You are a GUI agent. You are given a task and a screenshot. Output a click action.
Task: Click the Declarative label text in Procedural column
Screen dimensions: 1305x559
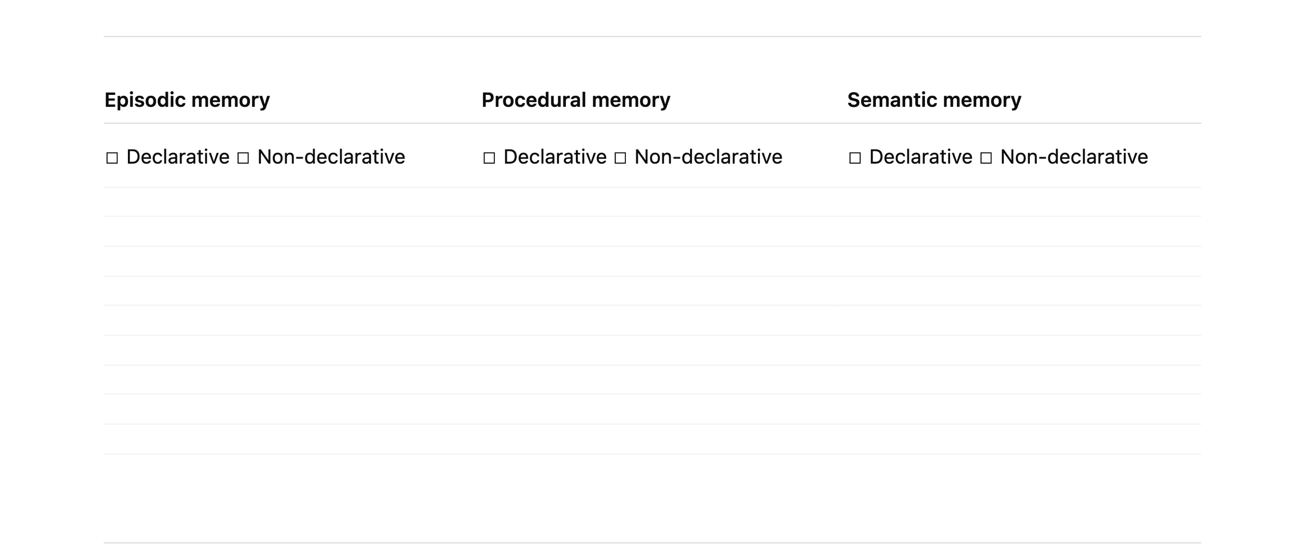555,157
